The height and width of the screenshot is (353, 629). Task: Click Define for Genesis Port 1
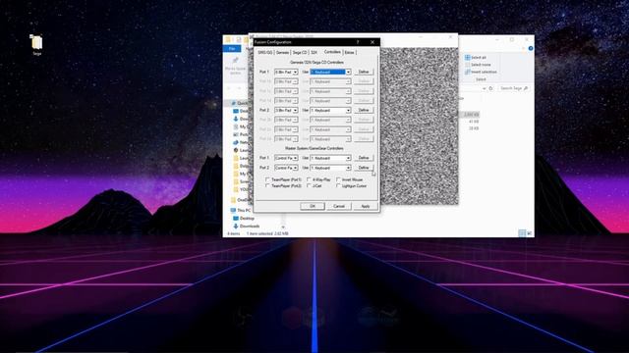click(364, 72)
